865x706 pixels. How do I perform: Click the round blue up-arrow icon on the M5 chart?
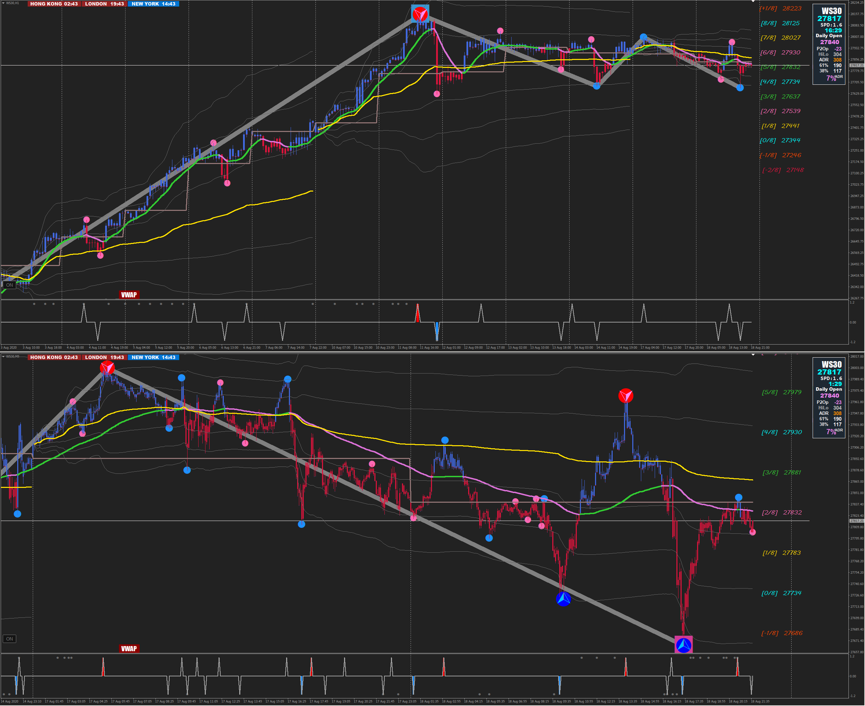click(x=563, y=598)
